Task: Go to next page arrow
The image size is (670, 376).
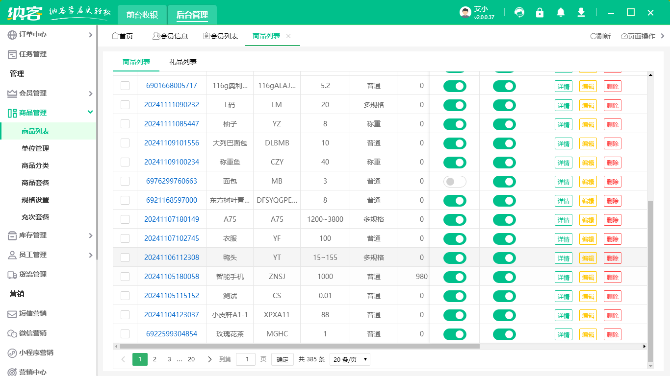Action: (210, 359)
